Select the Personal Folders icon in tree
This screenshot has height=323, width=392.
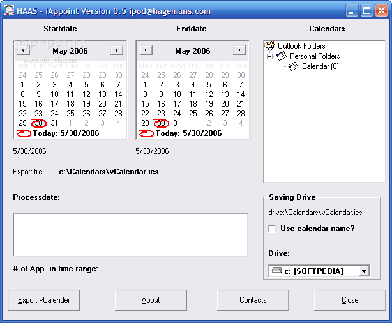pos(282,56)
